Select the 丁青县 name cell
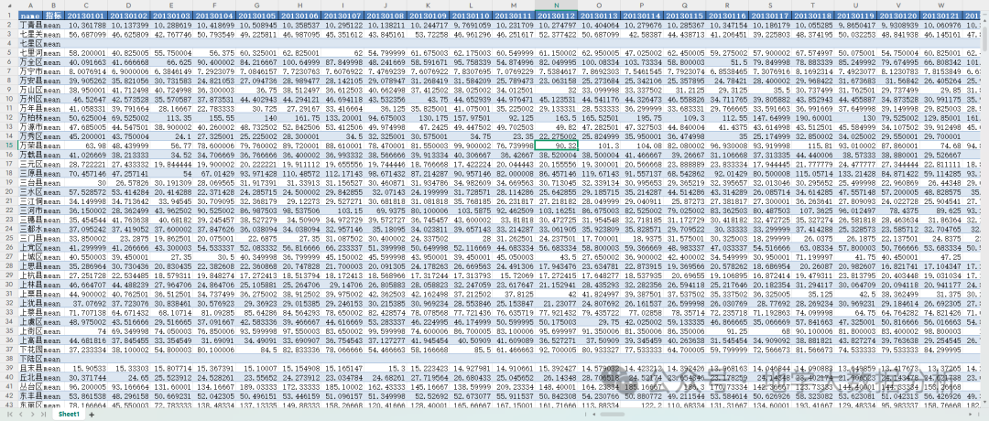 point(31,23)
